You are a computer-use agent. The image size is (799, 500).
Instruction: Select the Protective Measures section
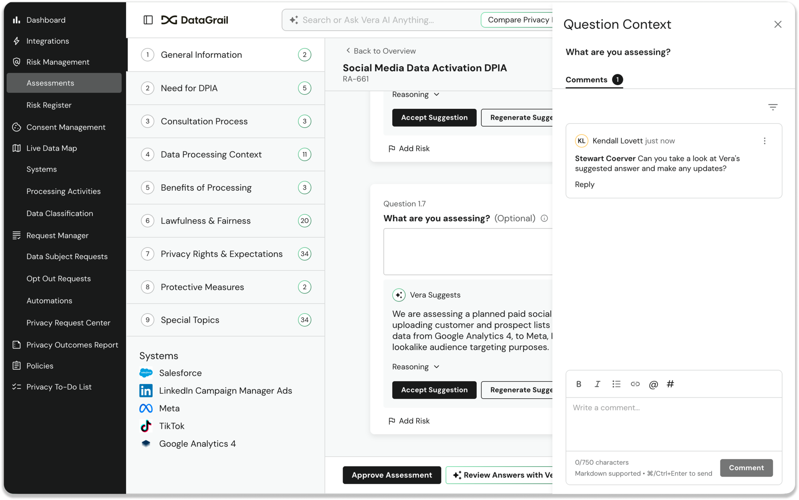226,287
